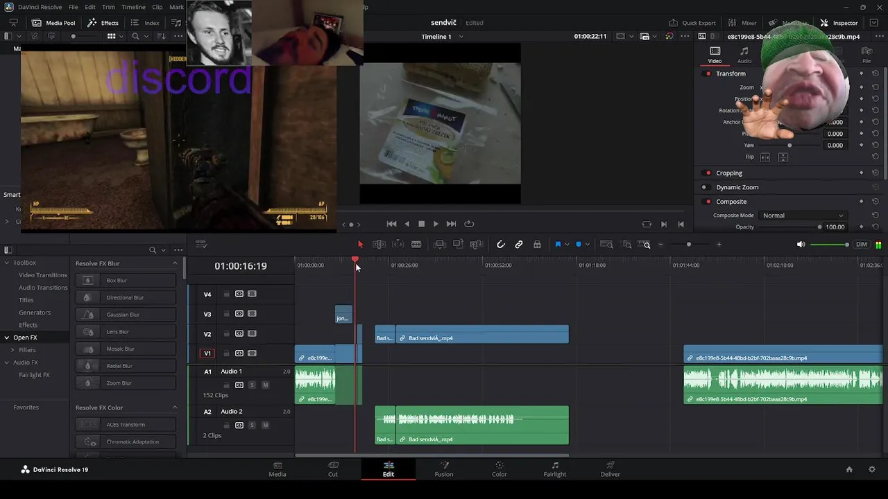Toggle Position Lock padlock icon
This screenshot has height=499, width=888.
pyautogui.click(x=537, y=244)
